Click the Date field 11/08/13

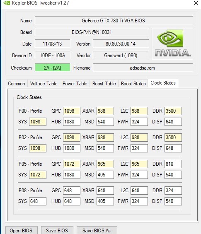click(x=52, y=44)
